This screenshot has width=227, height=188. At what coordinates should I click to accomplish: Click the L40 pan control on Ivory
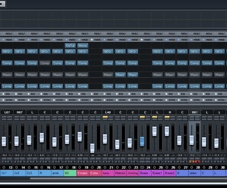coord(108,112)
